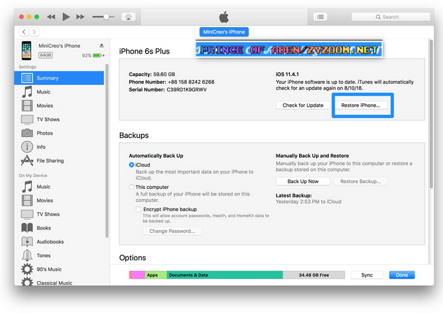Viewport: 443px width, 313px height.
Task: Select the MiniCreo's iPhone device tab
Action: (x=224, y=32)
